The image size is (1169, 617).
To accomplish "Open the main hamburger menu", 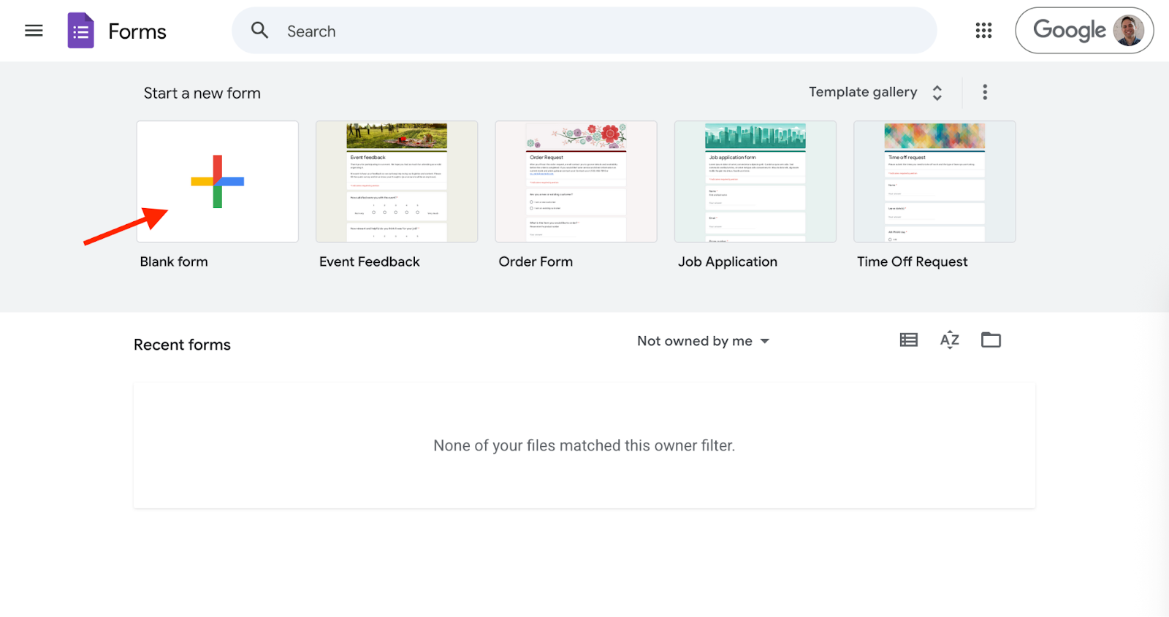I will [34, 31].
